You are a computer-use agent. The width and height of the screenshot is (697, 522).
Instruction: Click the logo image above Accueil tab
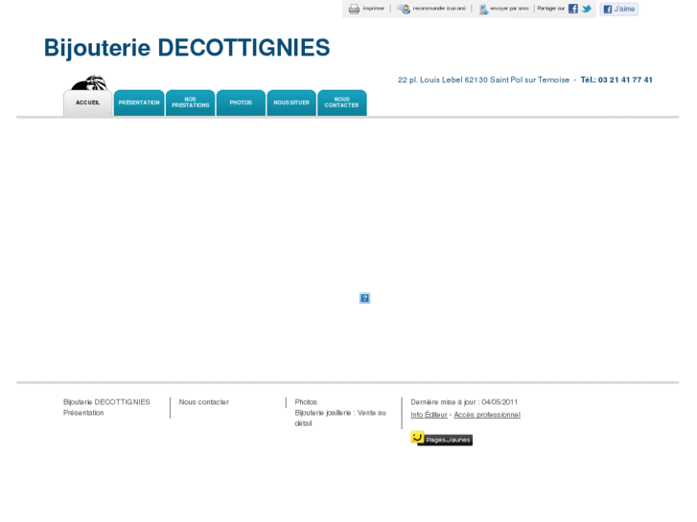(x=89, y=83)
